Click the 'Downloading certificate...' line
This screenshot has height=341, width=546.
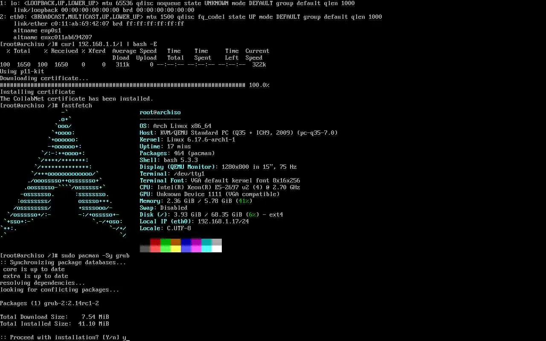[x=44, y=78]
